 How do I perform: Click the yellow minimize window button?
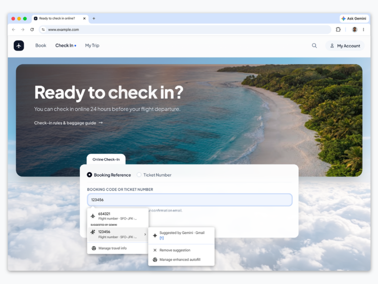tap(19, 18)
